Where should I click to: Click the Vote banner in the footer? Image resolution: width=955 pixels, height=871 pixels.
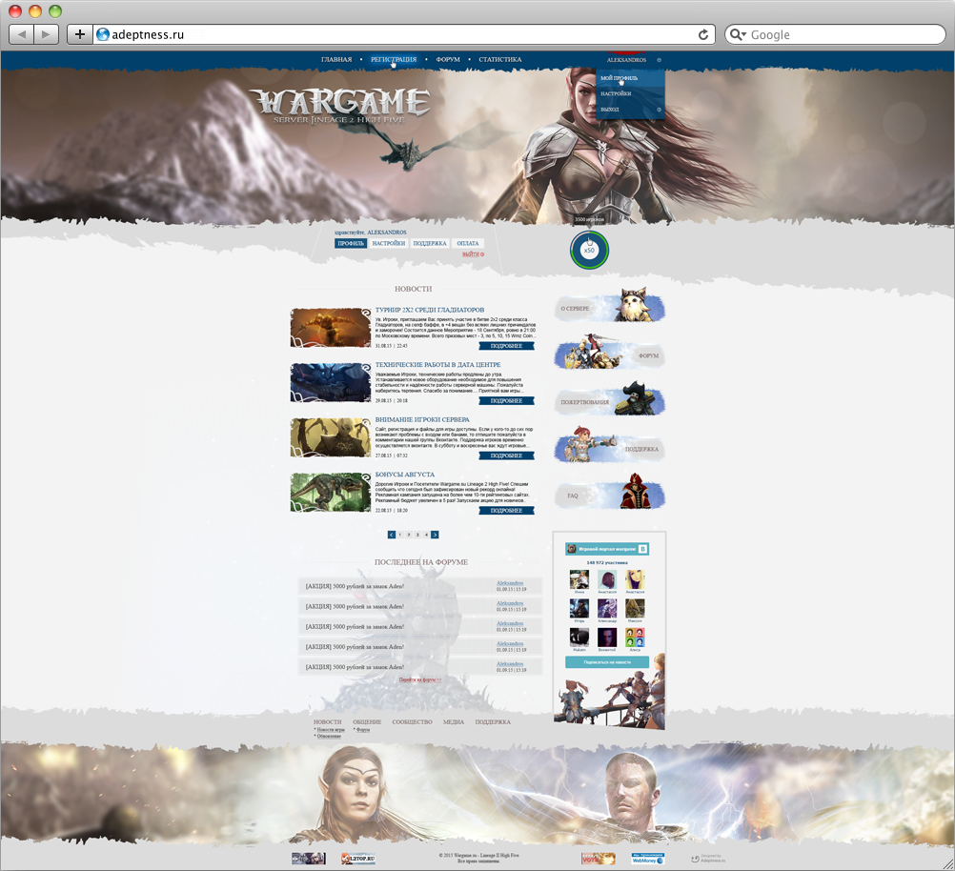tap(599, 859)
